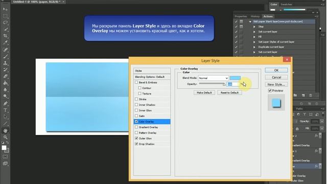Select the Color panel tab
The height and width of the screenshot is (184, 327).
(274, 5)
